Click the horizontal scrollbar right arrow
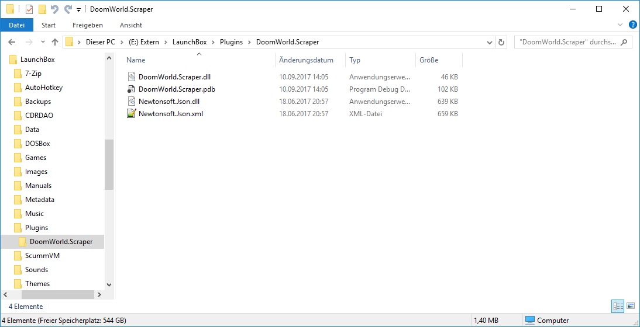 99,294
